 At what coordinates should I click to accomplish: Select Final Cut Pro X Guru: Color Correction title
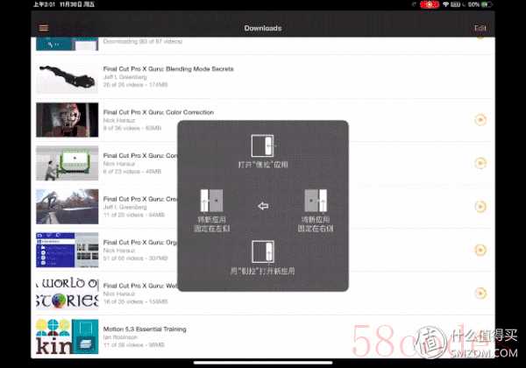coord(159,112)
